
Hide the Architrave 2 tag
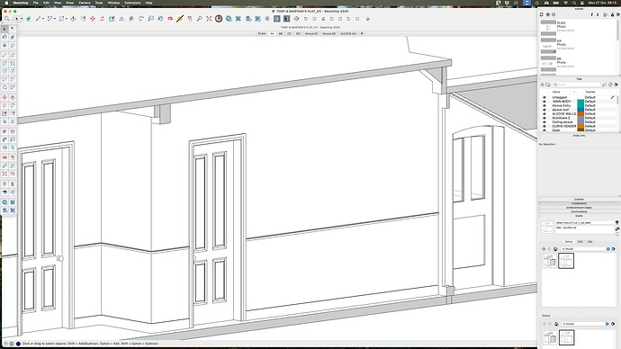[x=544, y=118]
